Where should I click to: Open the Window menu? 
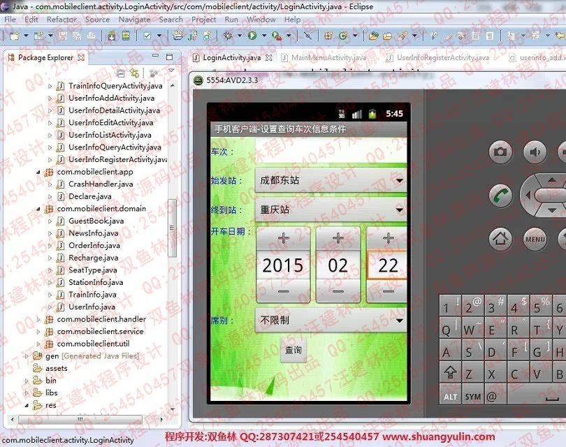[261, 20]
